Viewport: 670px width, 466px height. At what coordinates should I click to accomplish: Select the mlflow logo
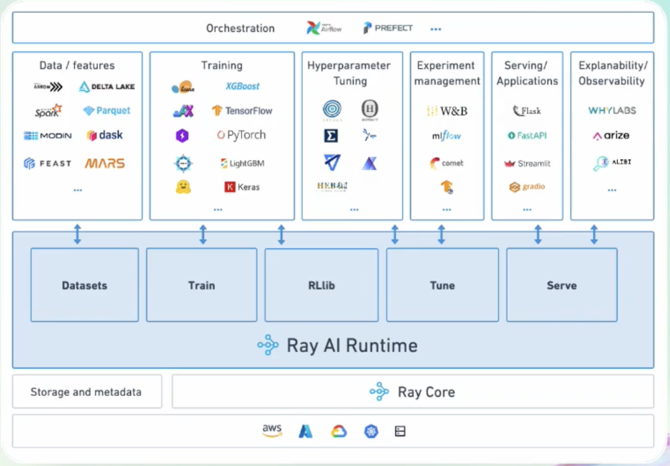[x=446, y=136]
